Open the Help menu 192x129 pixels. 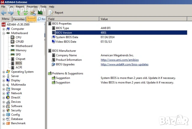[x=52, y=7]
